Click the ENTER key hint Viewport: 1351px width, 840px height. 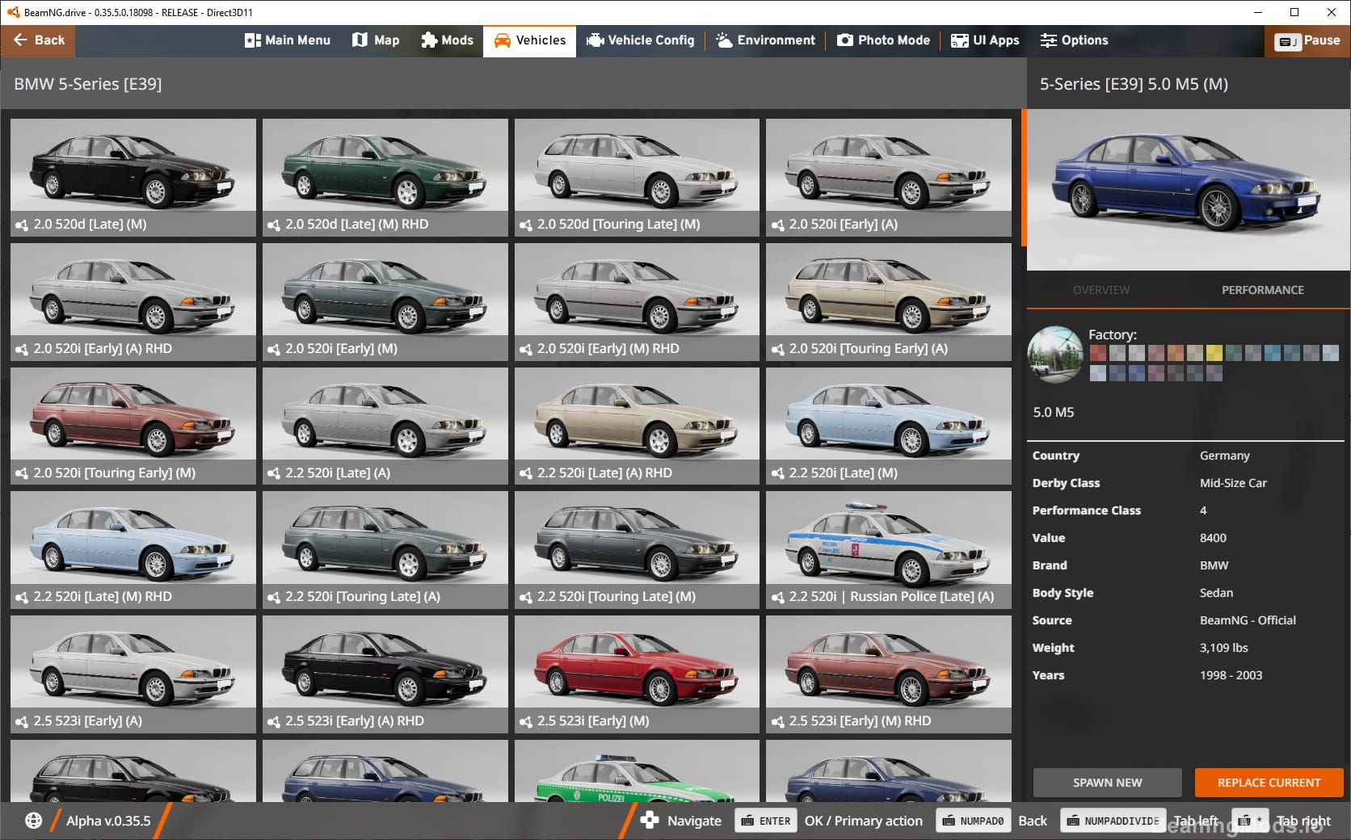coord(766,821)
